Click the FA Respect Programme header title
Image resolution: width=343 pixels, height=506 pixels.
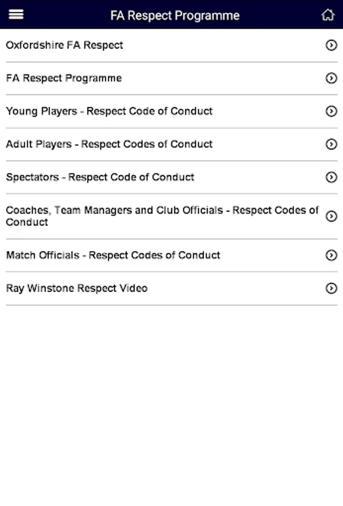(175, 15)
